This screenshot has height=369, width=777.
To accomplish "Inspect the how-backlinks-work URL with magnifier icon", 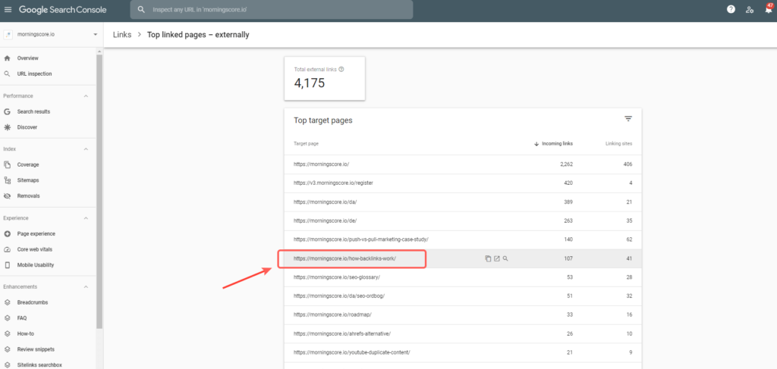I will tap(505, 258).
